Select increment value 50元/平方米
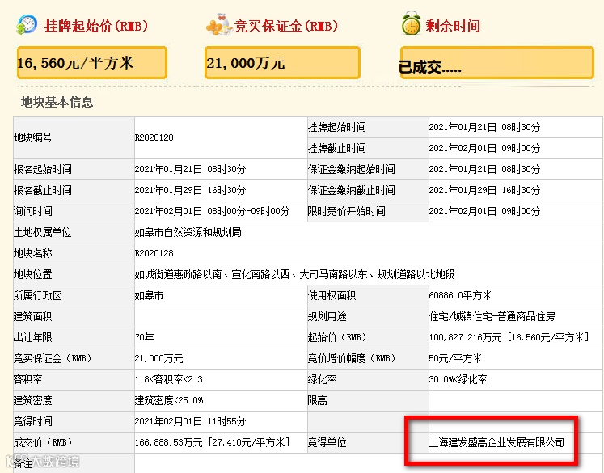Screen dimensions: 604x473 [456, 358]
